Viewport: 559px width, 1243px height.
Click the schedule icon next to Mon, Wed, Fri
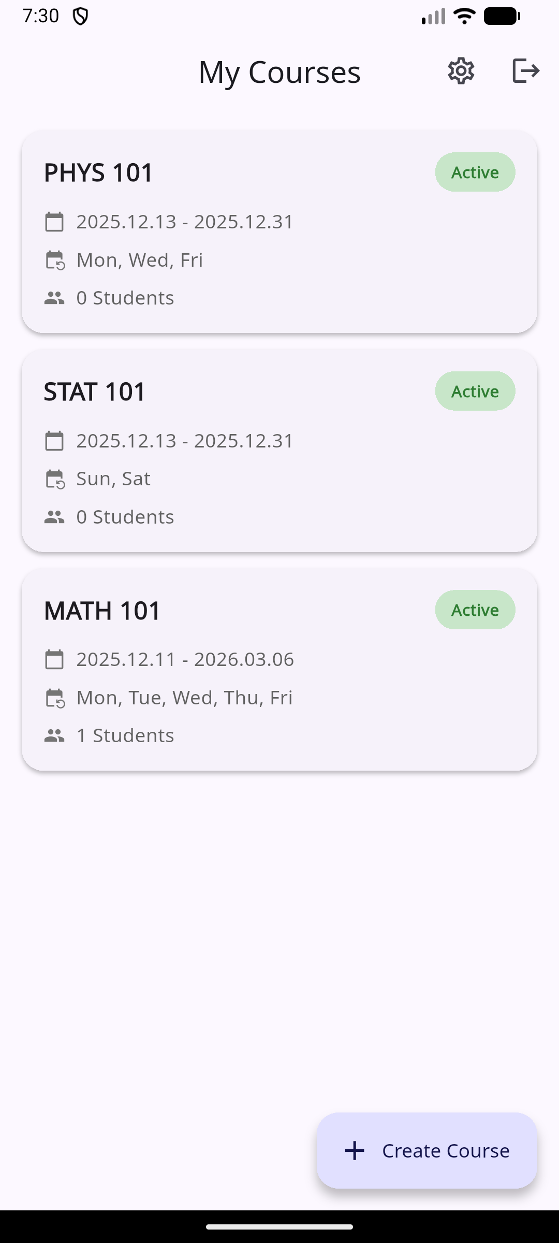pyautogui.click(x=54, y=259)
